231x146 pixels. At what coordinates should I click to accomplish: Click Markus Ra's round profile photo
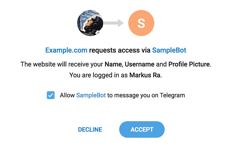[90, 23]
